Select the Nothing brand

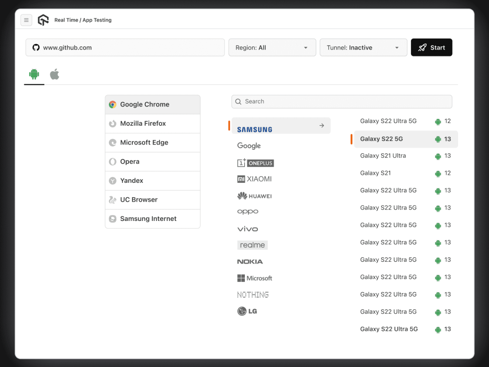pos(253,295)
